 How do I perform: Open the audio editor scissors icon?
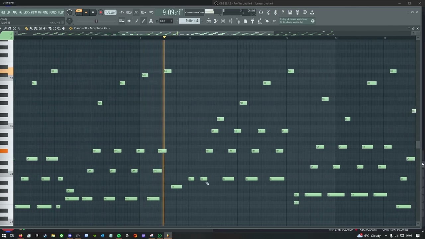pos(268,12)
